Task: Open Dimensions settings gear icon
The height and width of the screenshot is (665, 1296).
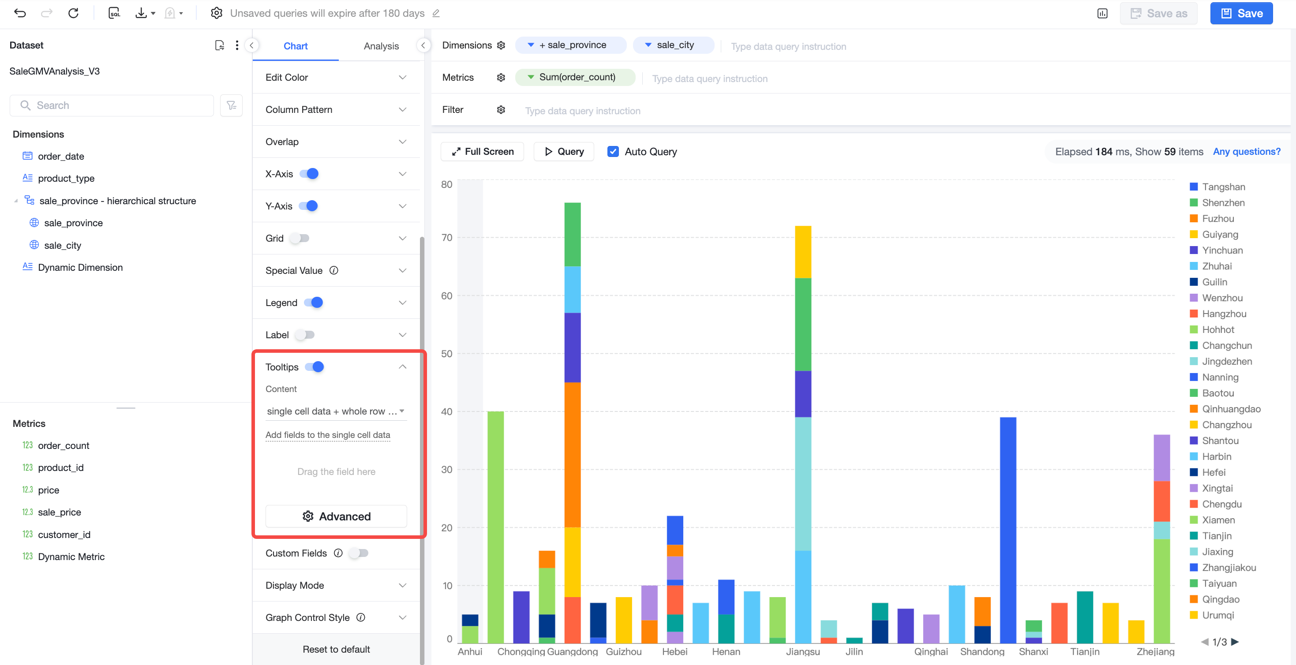Action: pos(501,45)
